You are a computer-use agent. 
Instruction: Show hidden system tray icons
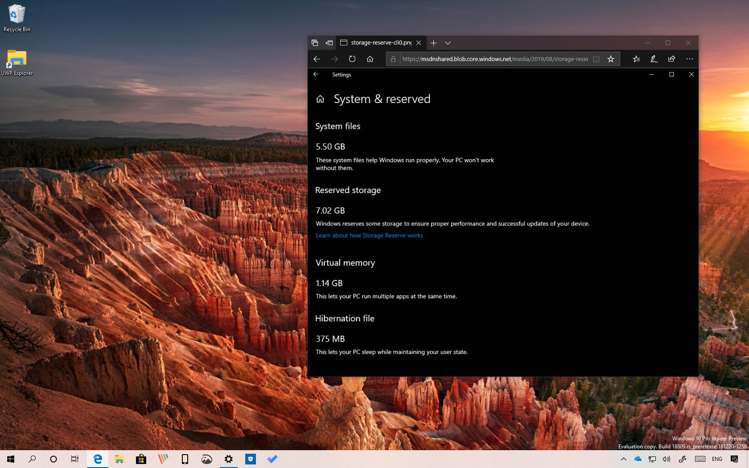point(624,459)
